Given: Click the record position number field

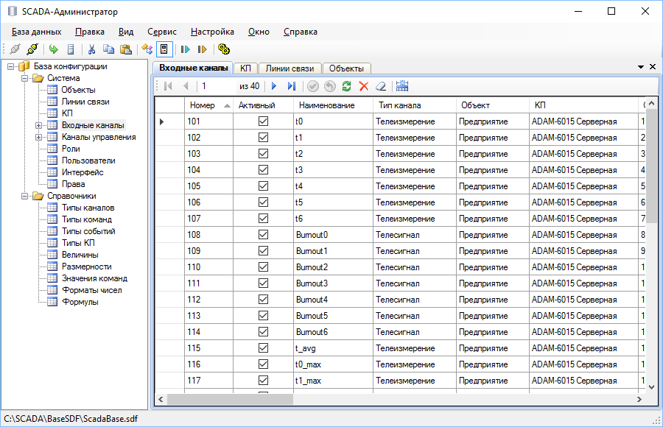Looking at the screenshot, I should (x=217, y=86).
